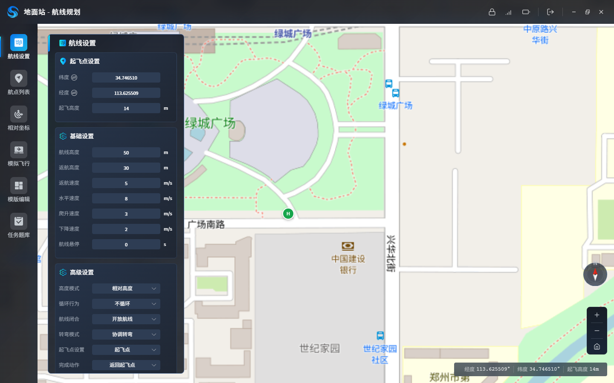Click the compass north indicator
The height and width of the screenshot is (383, 614).
coord(595,274)
